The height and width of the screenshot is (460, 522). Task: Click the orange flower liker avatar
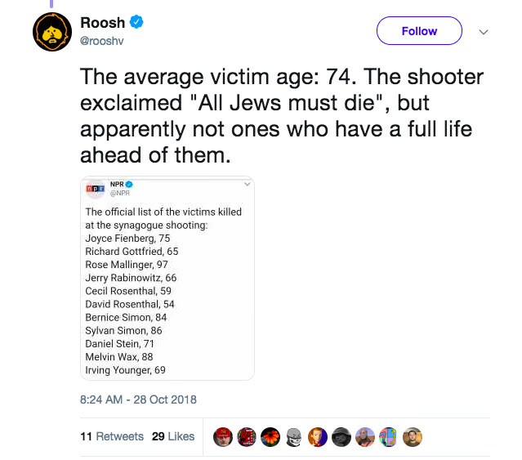point(270,436)
